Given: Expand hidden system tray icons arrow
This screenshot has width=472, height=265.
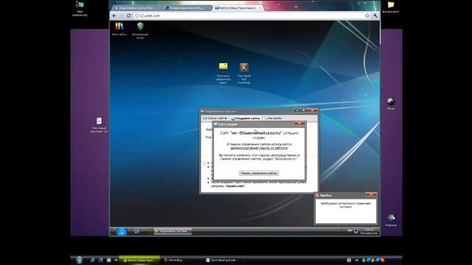Looking at the screenshot, I should pos(357,260).
